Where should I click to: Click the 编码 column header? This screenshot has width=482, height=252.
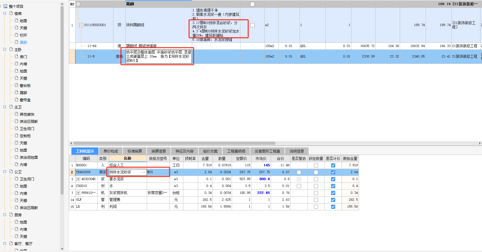86,159
